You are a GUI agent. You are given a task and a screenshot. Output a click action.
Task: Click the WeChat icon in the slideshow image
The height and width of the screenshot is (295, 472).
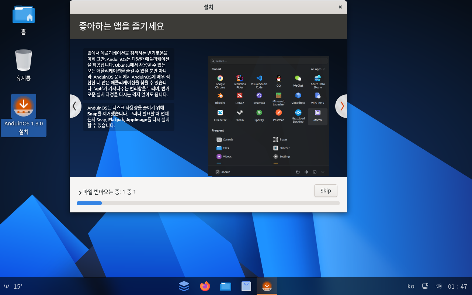coord(298,78)
